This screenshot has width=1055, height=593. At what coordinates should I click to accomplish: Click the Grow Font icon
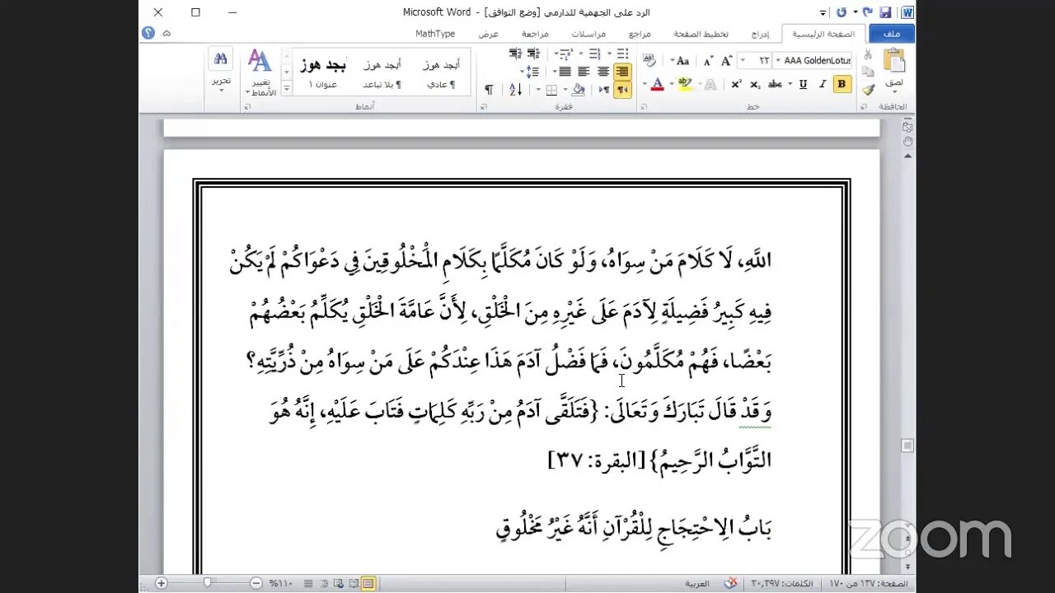[x=726, y=61]
